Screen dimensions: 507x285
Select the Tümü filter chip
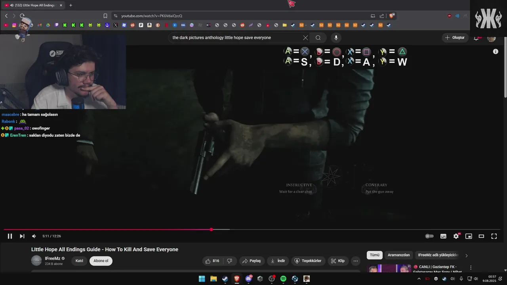374,255
